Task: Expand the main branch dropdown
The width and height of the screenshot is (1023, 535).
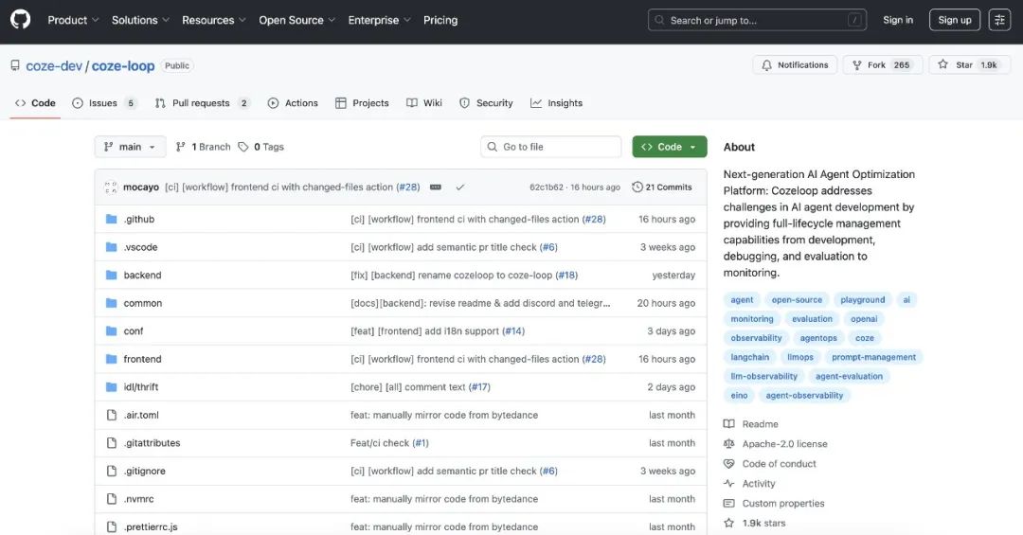Action: [130, 147]
